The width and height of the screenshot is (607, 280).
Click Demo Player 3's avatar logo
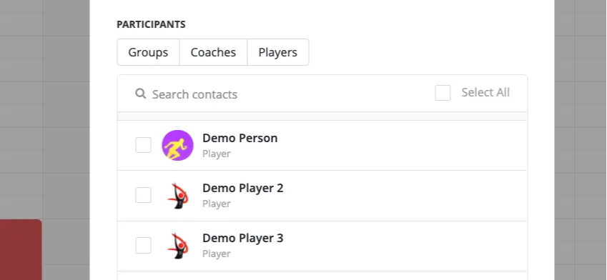177,246
